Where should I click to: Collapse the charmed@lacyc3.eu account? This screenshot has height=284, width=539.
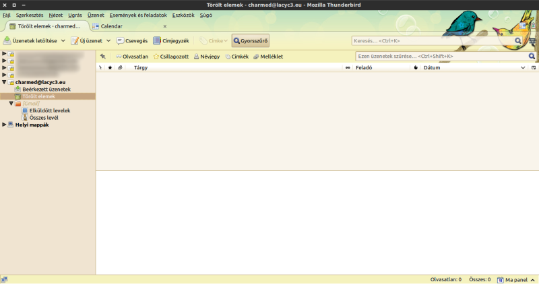[4, 82]
